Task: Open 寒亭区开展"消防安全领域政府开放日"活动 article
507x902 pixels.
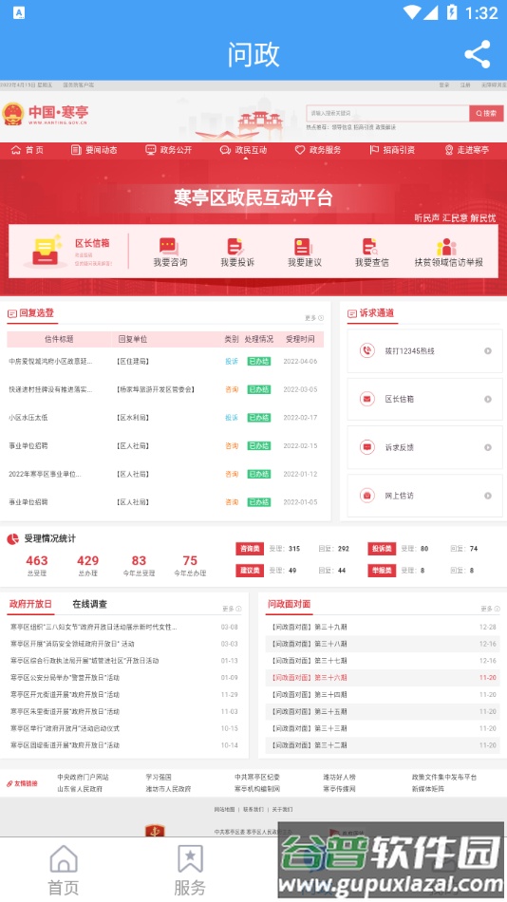Action: coord(72,644)
